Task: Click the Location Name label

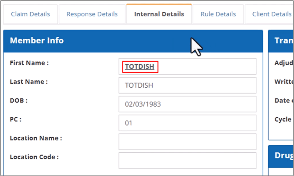Action: [36, 138]
